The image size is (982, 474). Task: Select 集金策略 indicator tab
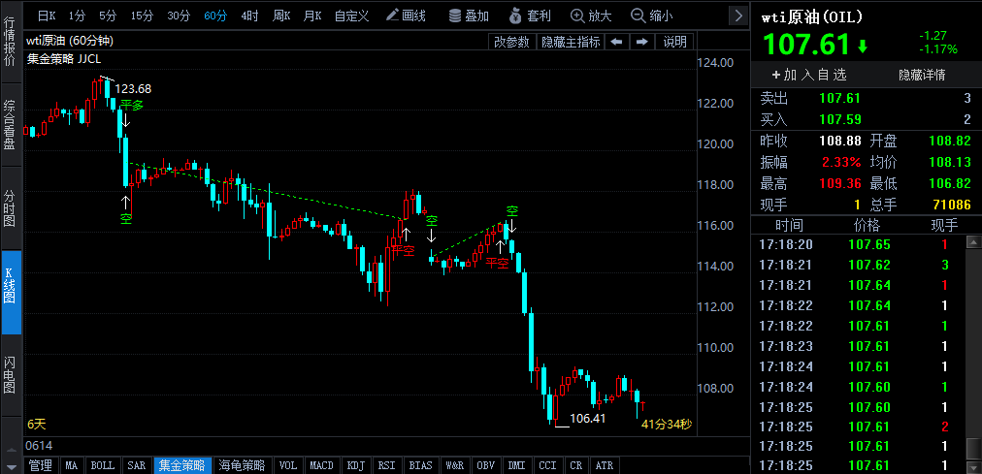tap(181, 465)
